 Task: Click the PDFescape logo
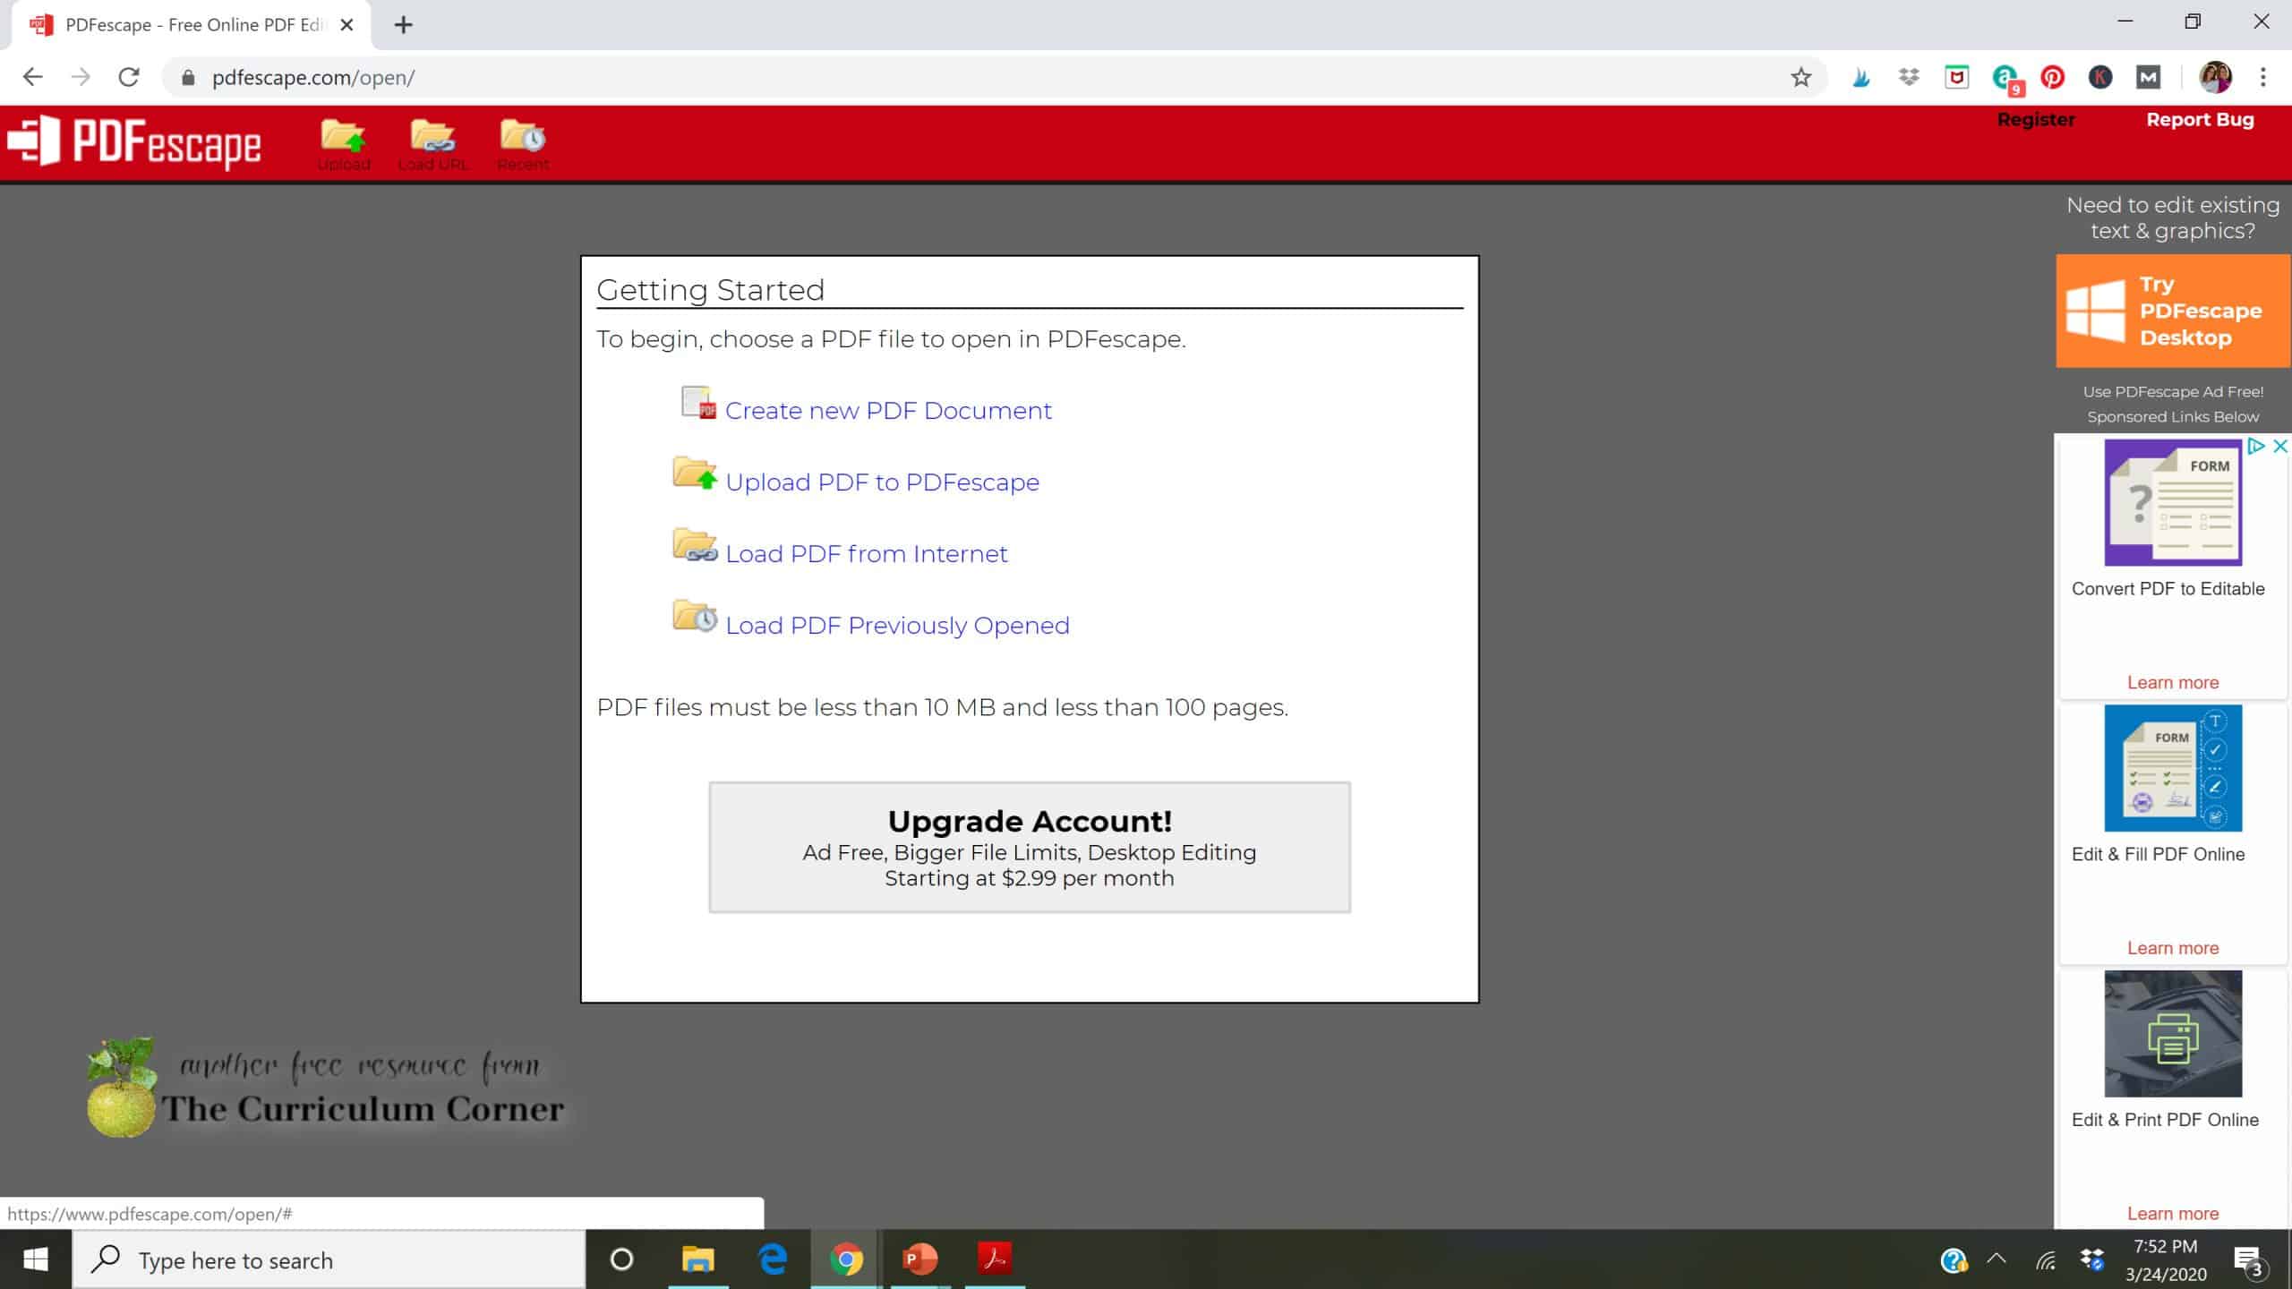click(x=134, y=143)
